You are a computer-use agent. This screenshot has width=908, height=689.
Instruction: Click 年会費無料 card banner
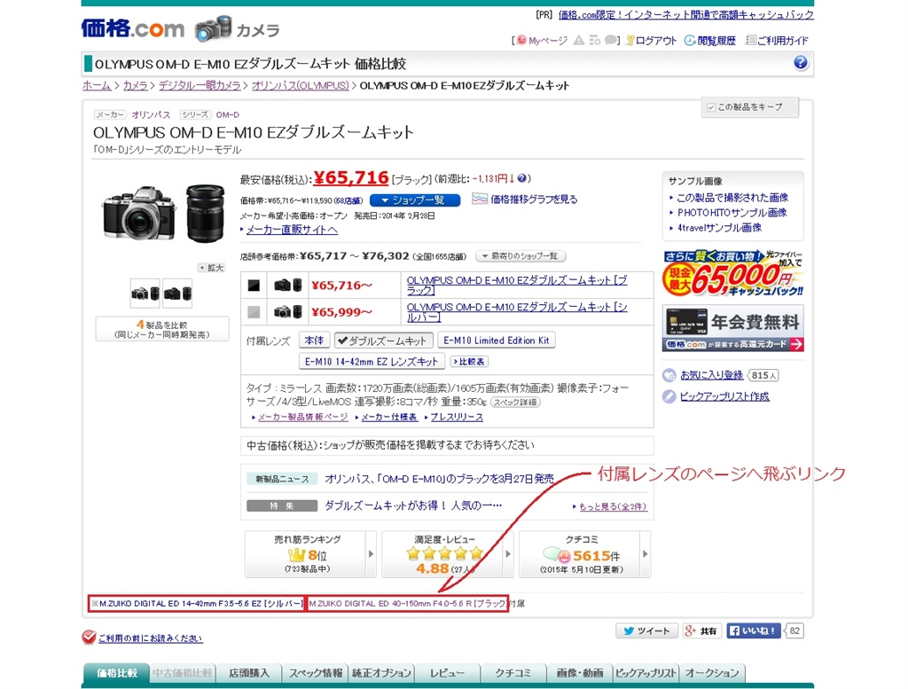733,328
